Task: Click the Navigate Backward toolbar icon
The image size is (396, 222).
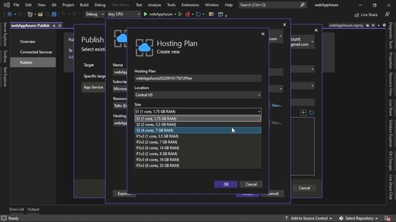Action: [x=10, y=14]
